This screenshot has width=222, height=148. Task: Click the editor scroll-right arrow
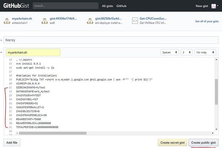pyautogui.click(x=213, y=133)
